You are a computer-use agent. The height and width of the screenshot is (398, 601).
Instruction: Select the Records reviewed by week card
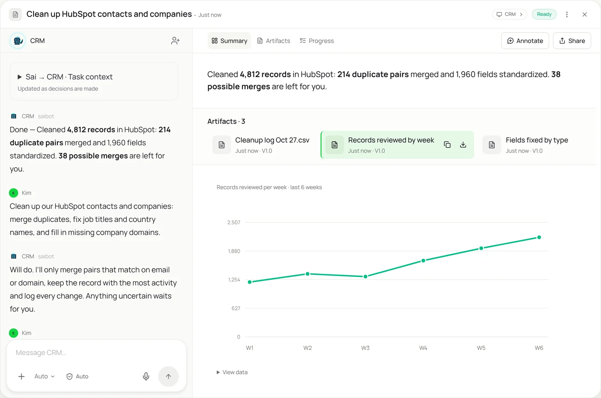click(397, 145)
